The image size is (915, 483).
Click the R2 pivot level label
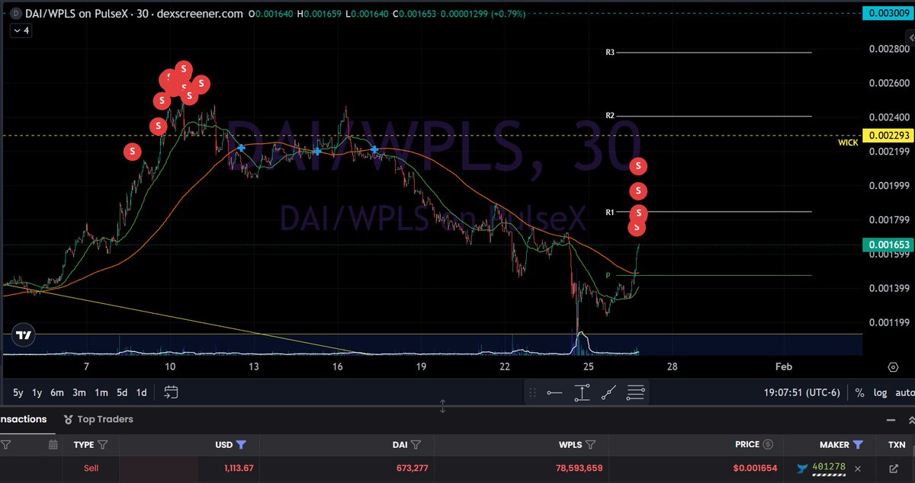click(610, 116)
